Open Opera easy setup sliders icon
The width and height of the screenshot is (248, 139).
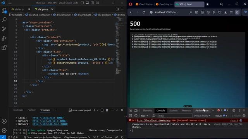click(231, 12)
